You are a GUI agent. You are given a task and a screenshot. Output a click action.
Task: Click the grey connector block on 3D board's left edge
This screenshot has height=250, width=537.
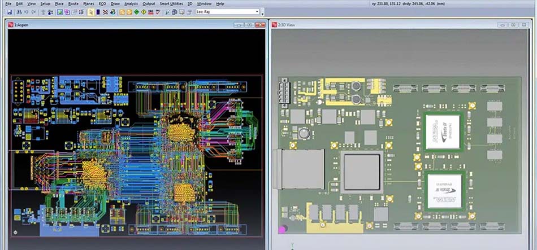[298, 169]
